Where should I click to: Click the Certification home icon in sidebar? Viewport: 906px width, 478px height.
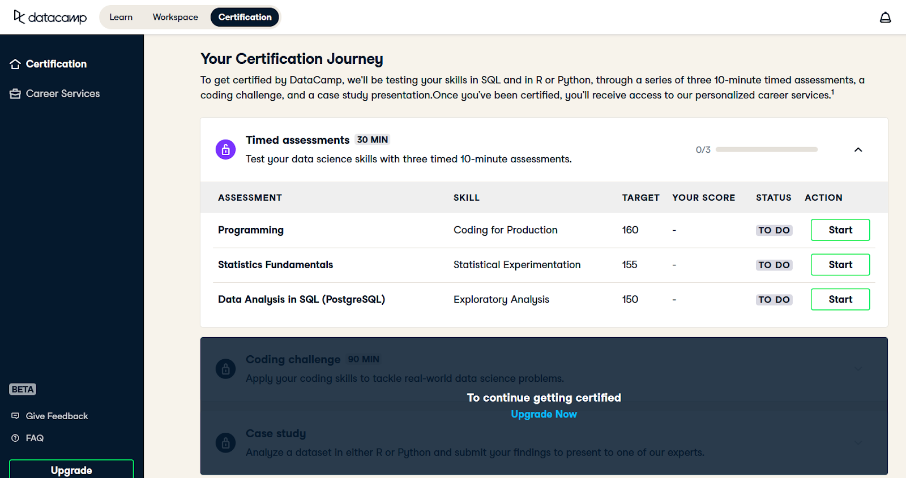point(15,64)
